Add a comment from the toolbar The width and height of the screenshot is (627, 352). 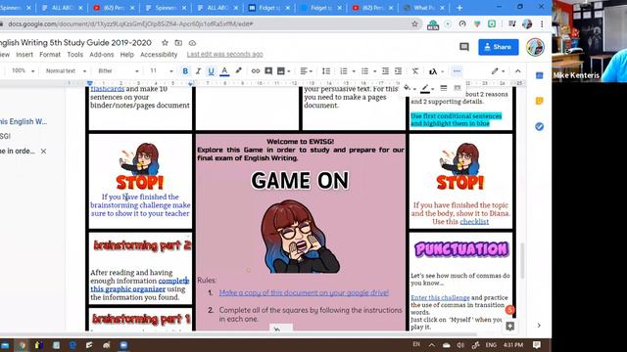[268, 71]
